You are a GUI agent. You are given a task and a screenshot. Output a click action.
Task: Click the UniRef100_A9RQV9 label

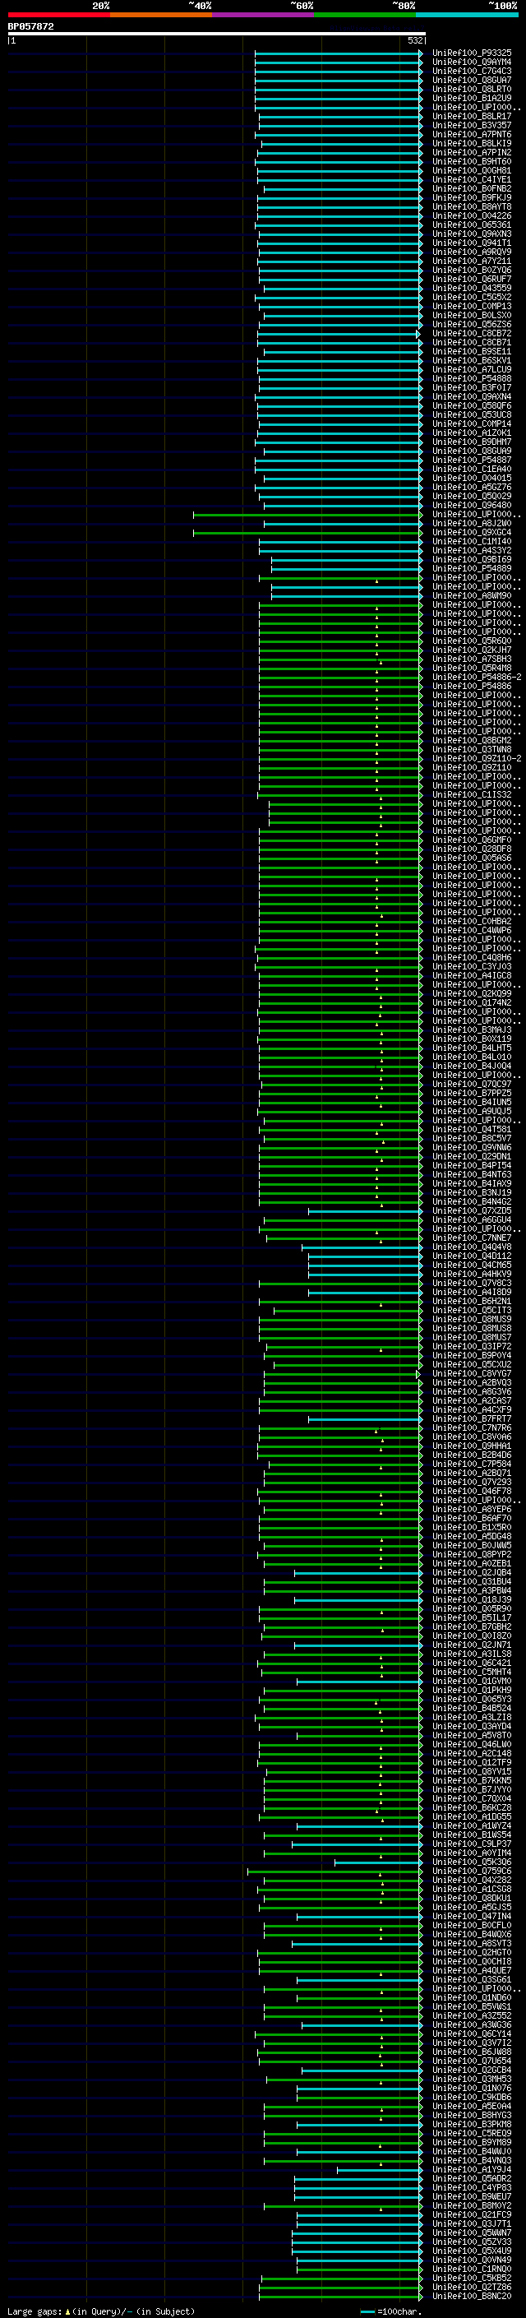(472, 252)
